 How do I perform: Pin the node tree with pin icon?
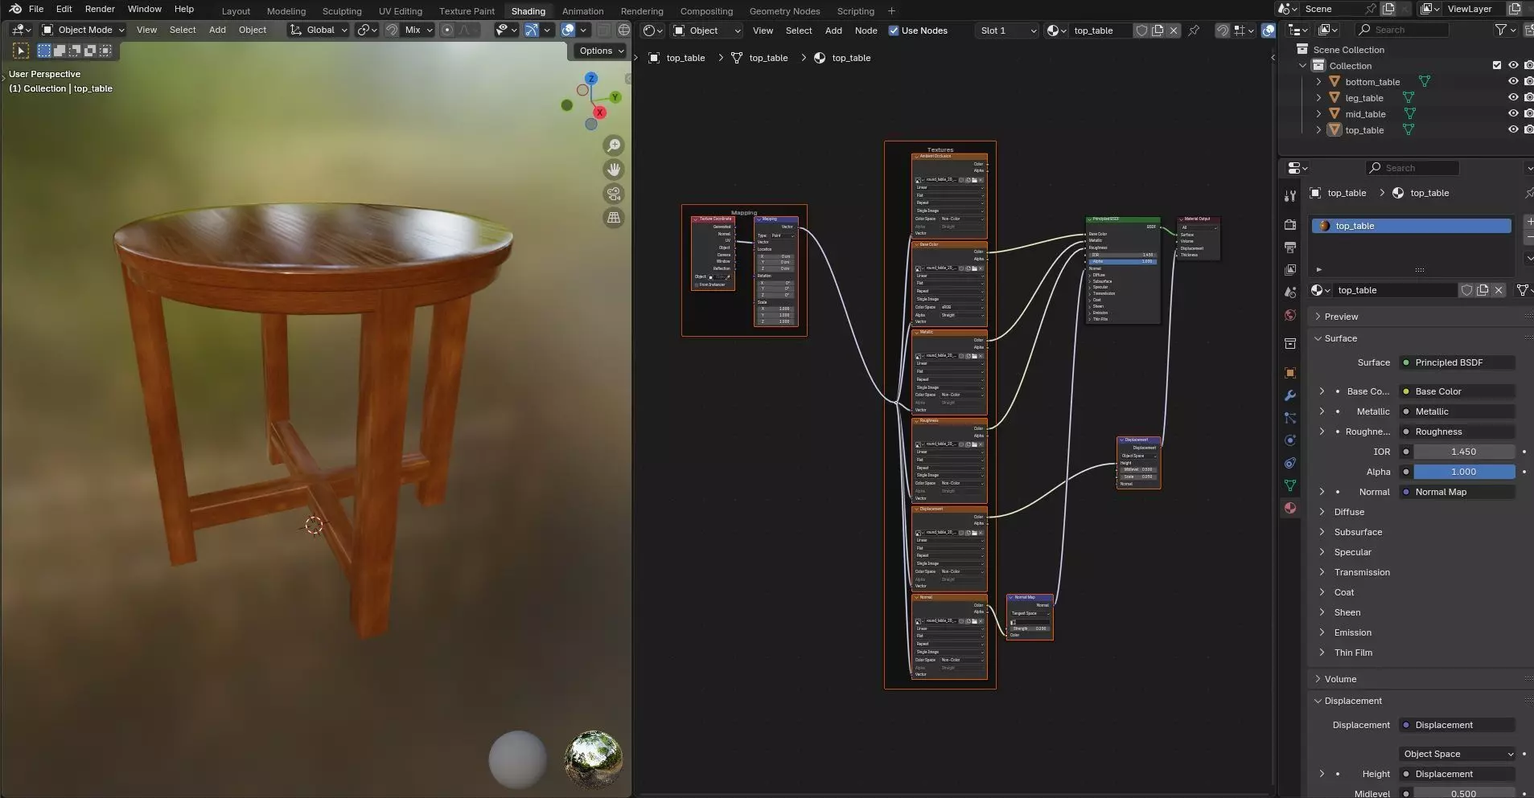pos(1194,31)
